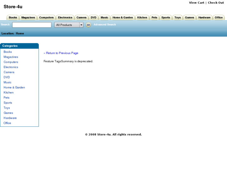Select the Computers tab

coord(46,17)
